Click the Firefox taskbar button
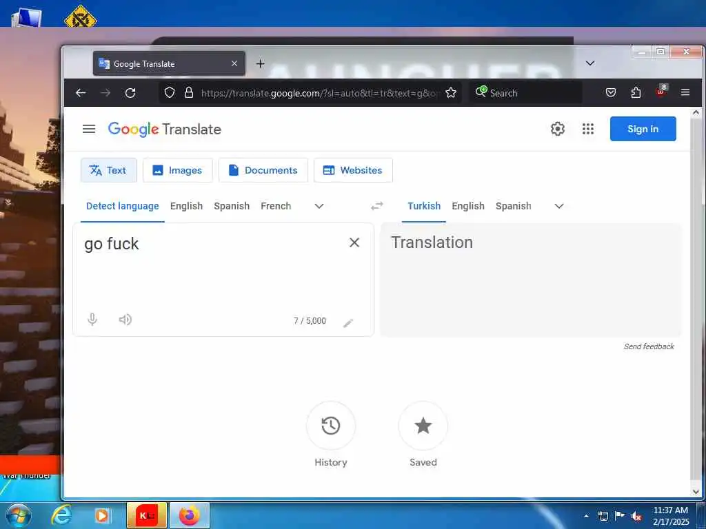This screenshot has height=529, width=706. (x=190, y=515)
